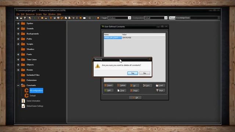Run the game with green arrow
The height and width of the screenshot is (132, 235).
(35, 18)
